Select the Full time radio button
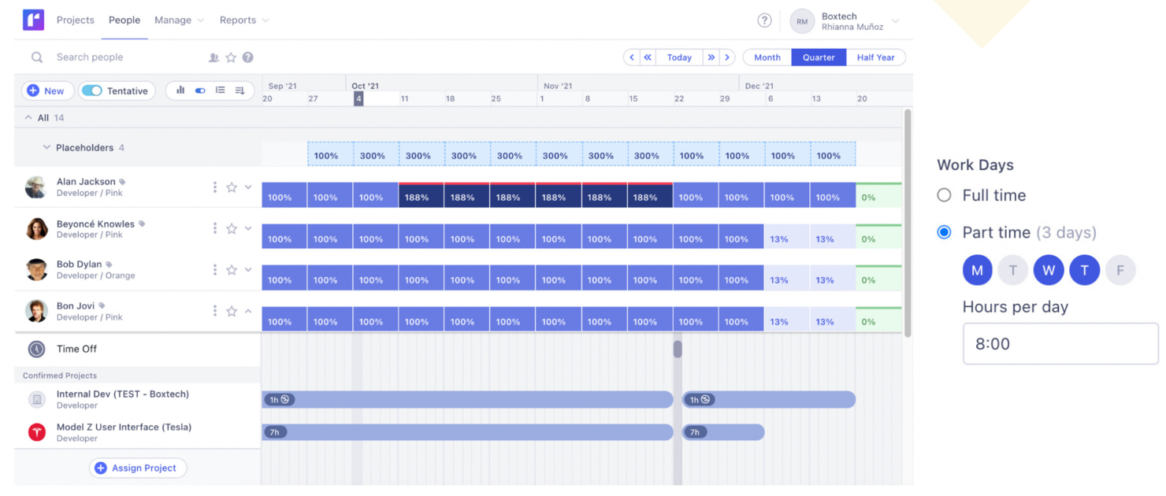 pos(943,194)
